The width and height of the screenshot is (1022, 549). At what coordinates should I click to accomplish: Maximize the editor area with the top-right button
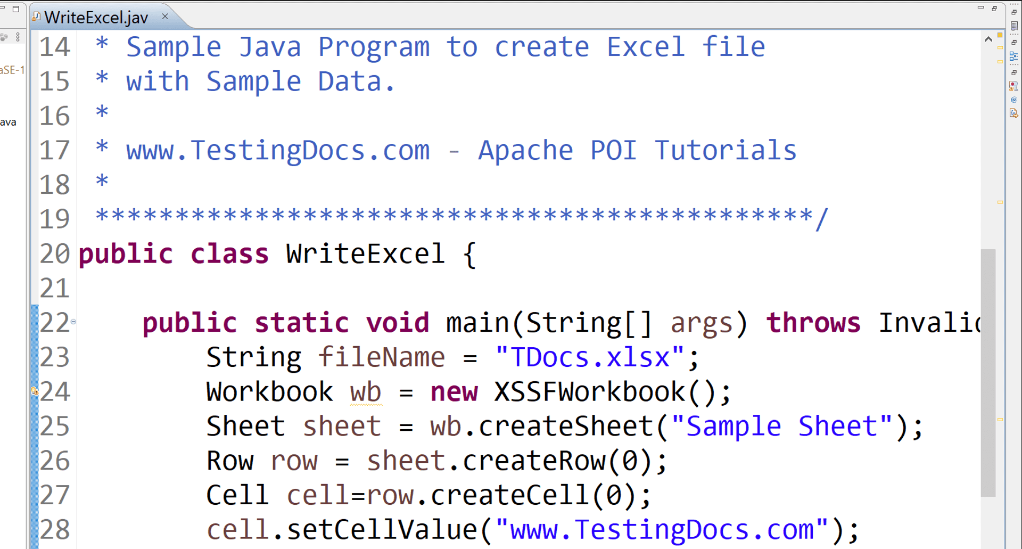click(x=994, y=9)
